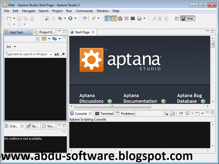Minimize the Console panel
The width and height of the screenshot is (219, 164).
click(207, 112)
